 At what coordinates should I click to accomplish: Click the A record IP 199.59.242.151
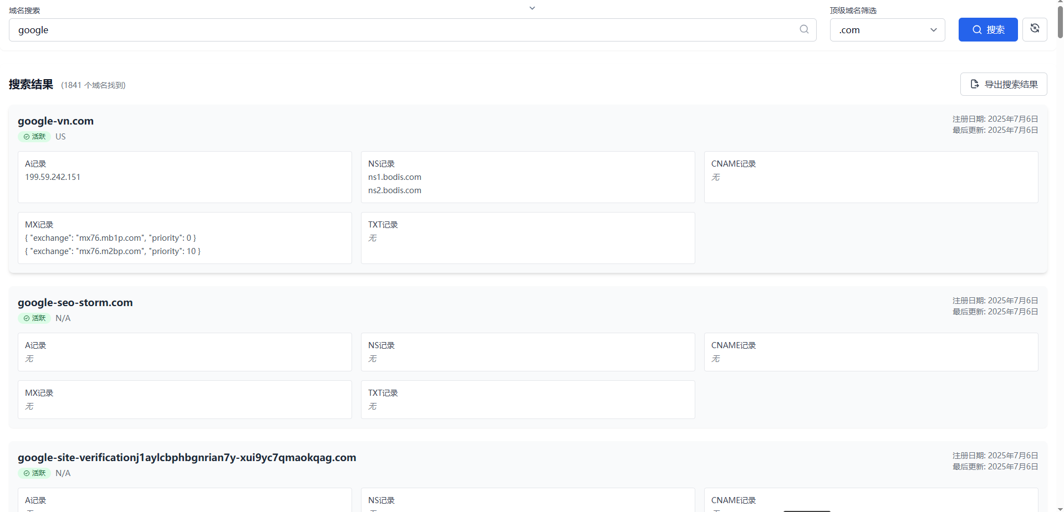coord(53,177)
